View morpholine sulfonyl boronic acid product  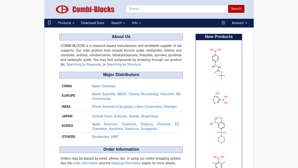pyautogui.click(x=218, y=130)
